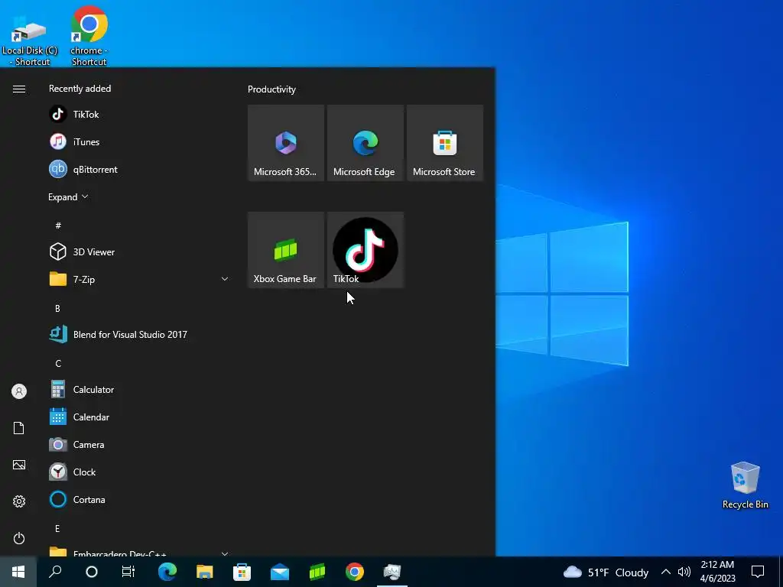783x587 pixels.
Task: Open the Calculator app
Action: click(139, 389)
